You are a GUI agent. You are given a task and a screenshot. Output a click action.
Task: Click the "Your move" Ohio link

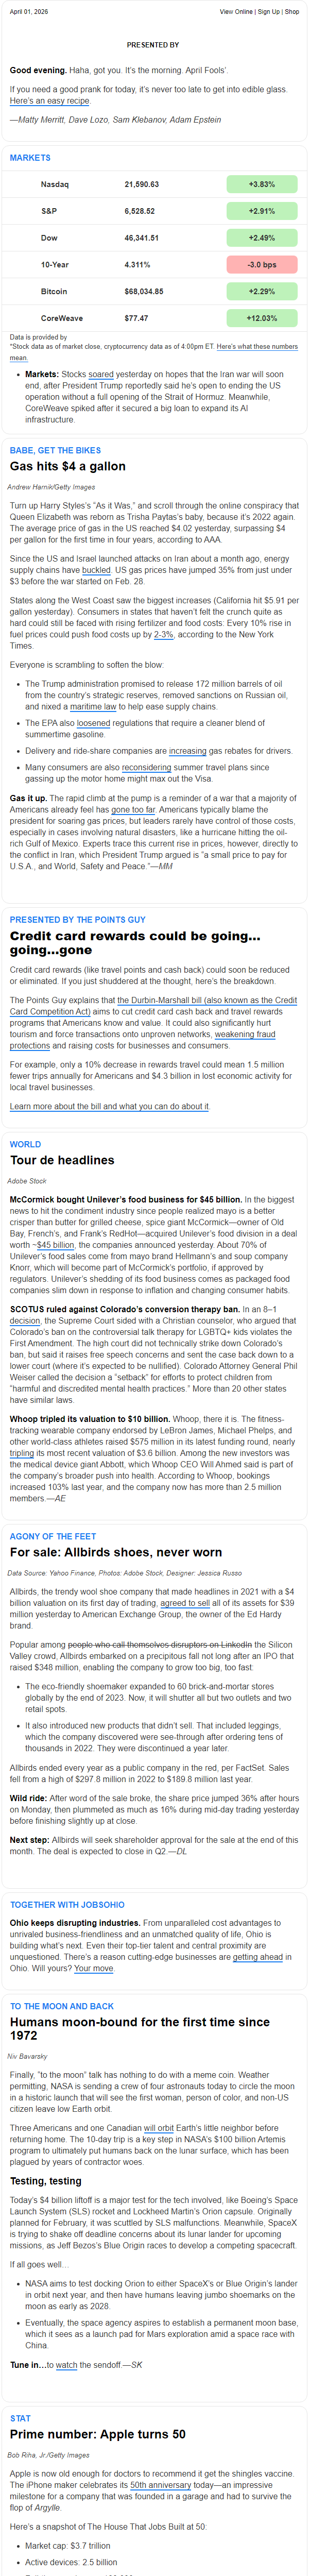[94, 1969]
